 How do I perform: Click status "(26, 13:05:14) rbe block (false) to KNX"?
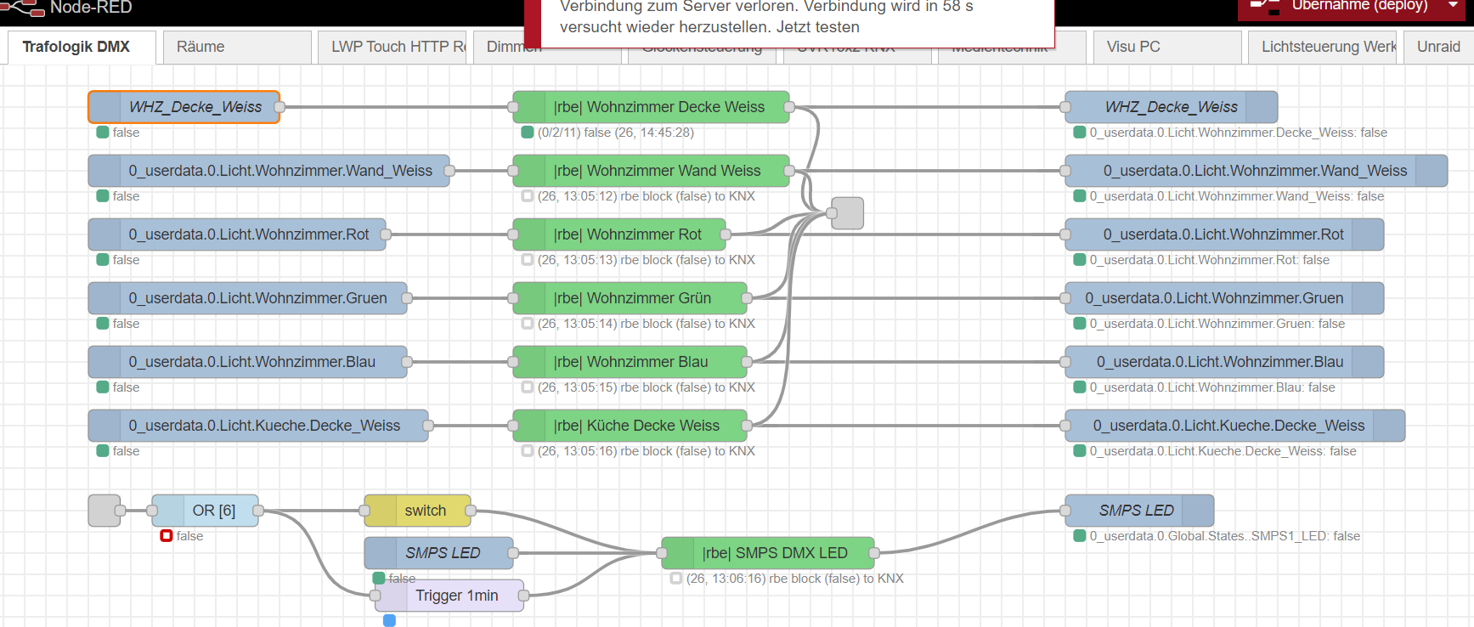pyautogui.click(x=647, y=324)
